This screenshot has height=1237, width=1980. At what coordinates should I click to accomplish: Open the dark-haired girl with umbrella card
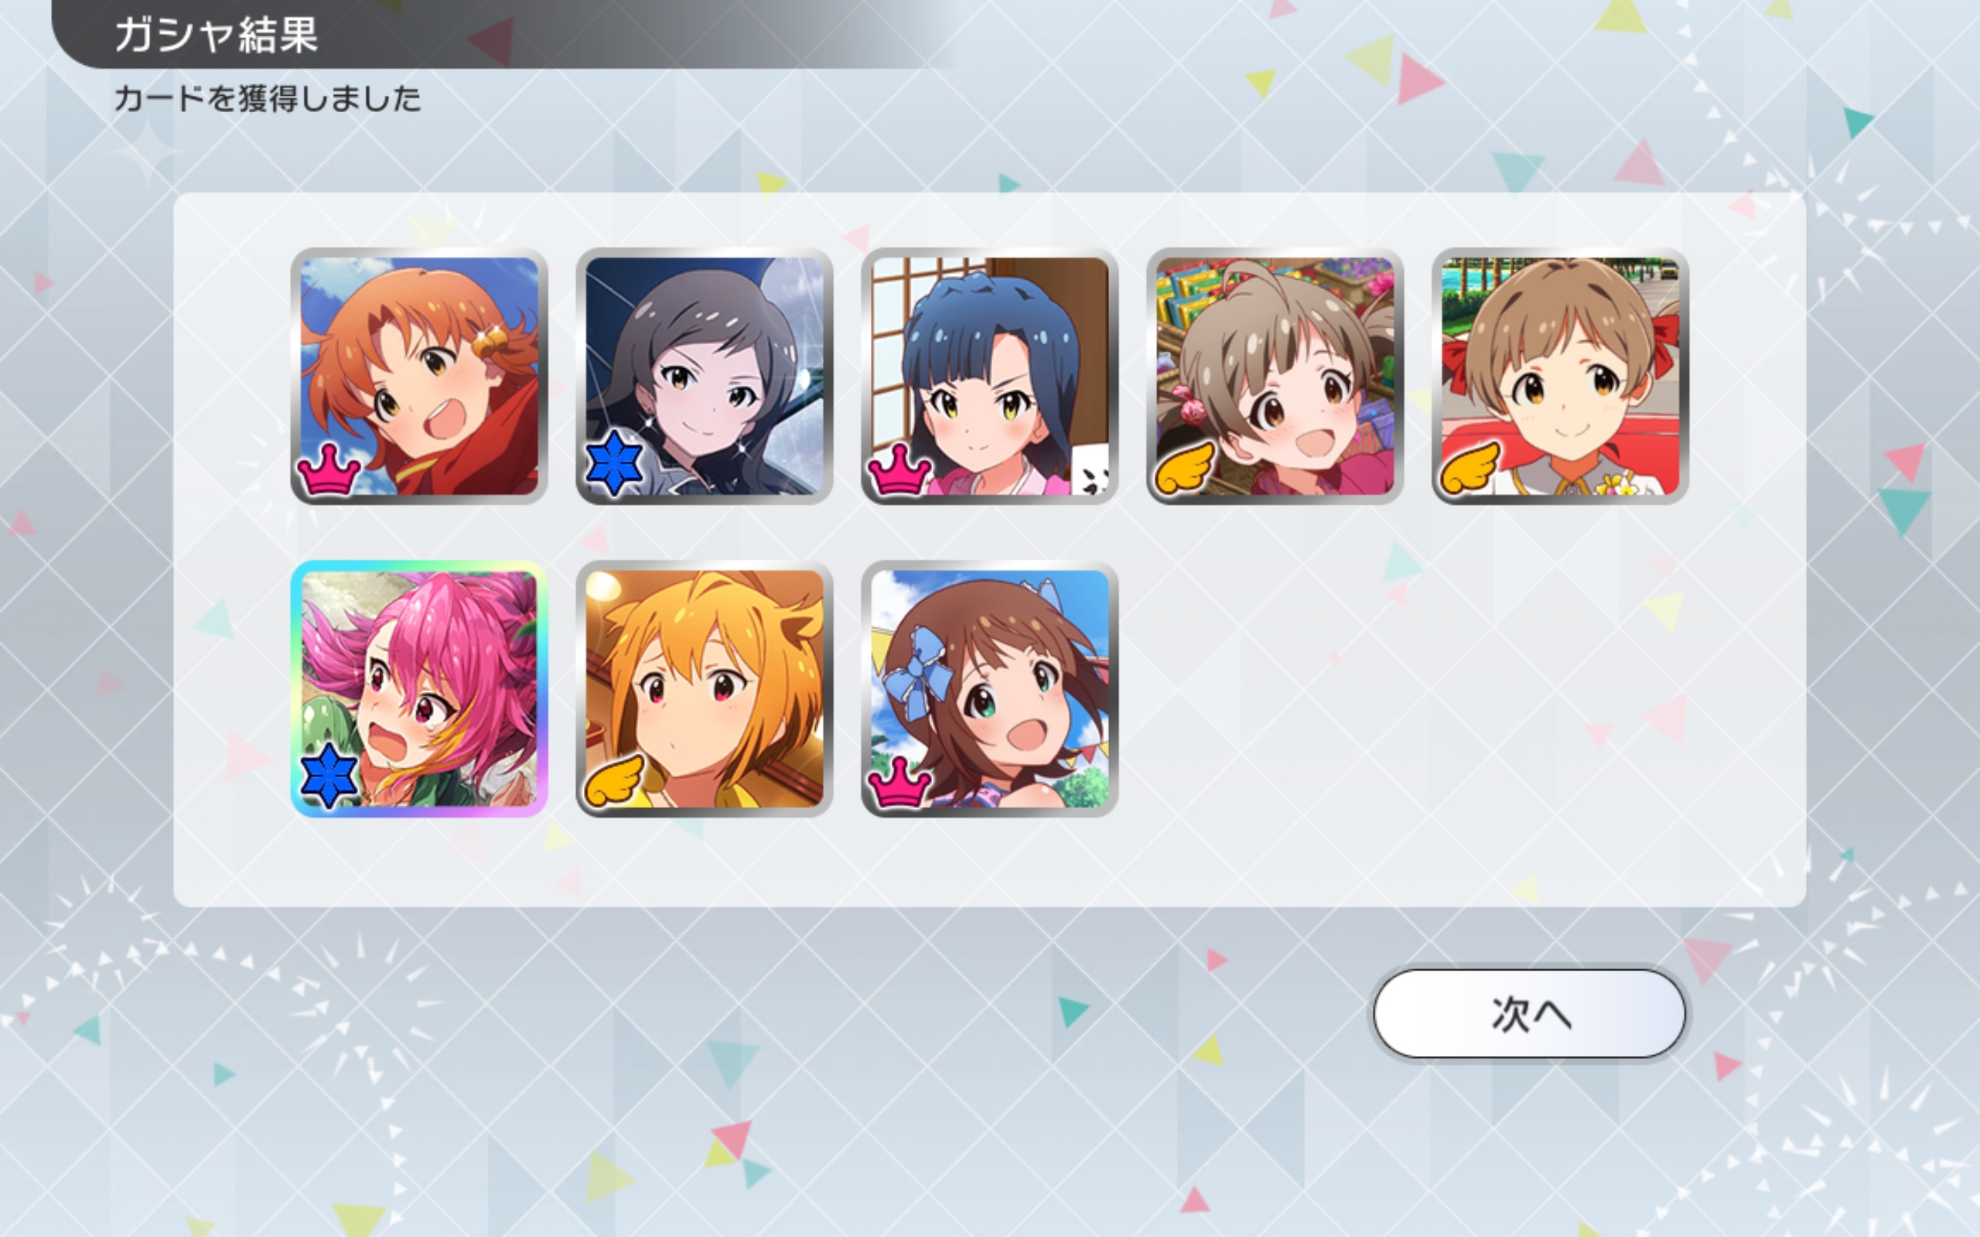(x=705, y=377)
